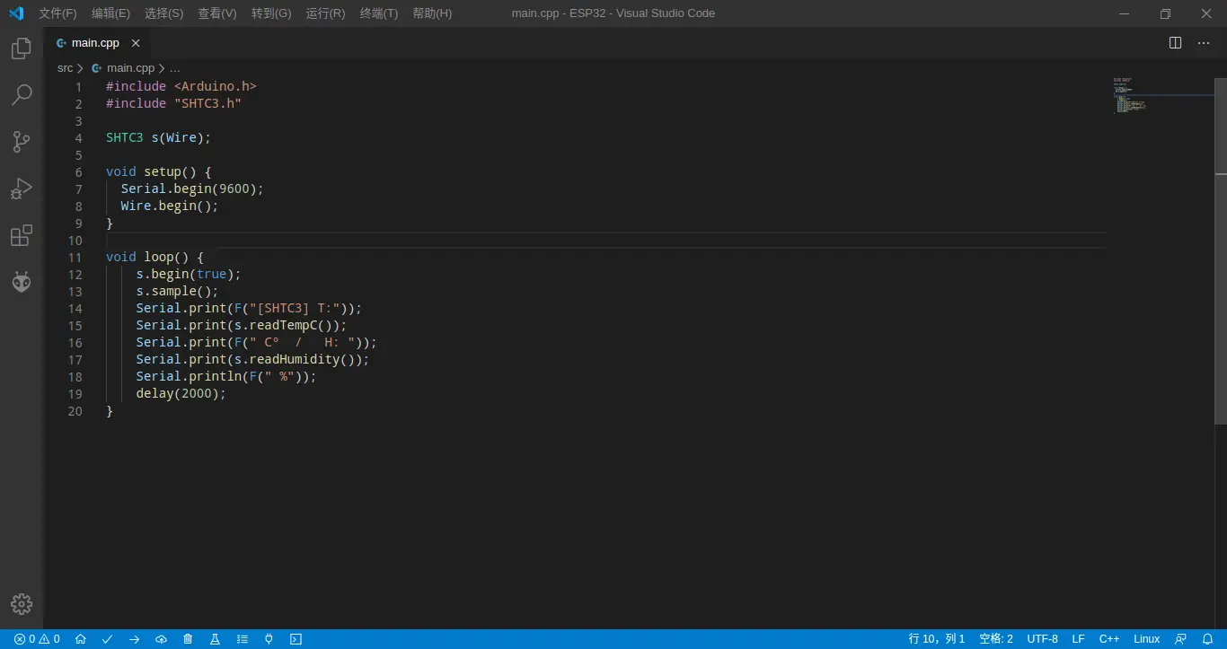Click the VS Code logo in title bar

tap(16, 13)
